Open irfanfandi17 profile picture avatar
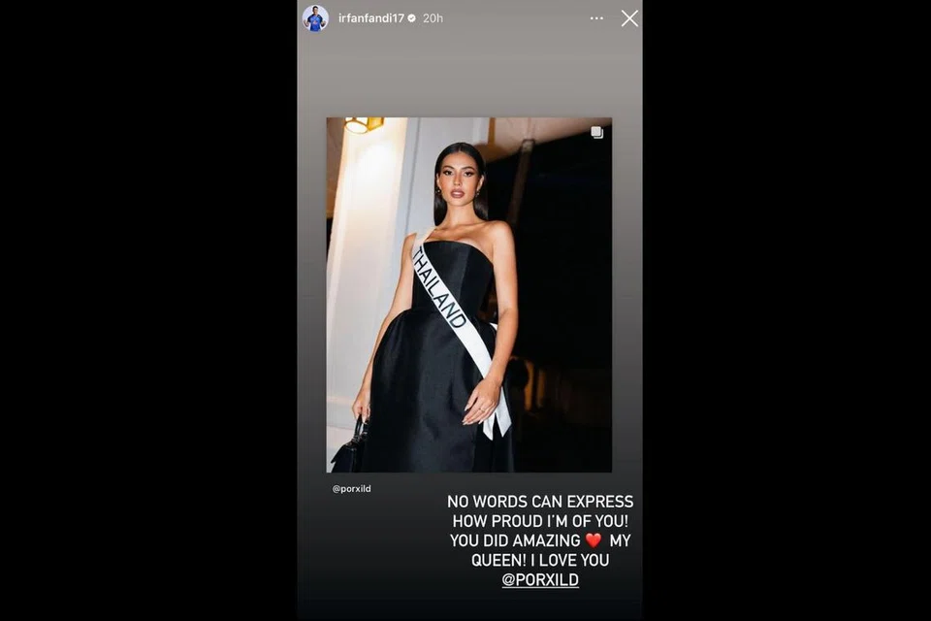This screenshot has height=621, width=931. coord(315,17)
